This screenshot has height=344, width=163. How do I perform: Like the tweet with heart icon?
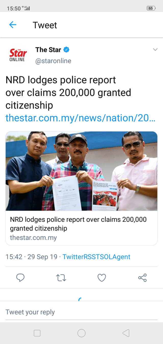(102, 278)
